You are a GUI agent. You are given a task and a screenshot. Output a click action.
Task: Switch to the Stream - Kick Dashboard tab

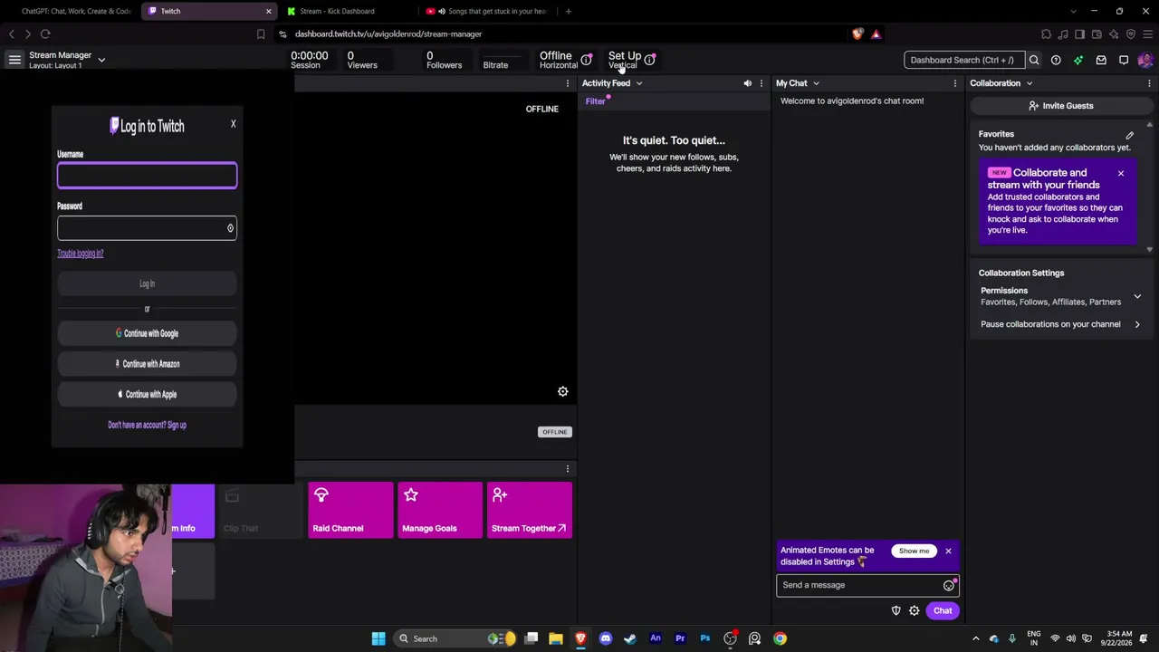(344, 11)
